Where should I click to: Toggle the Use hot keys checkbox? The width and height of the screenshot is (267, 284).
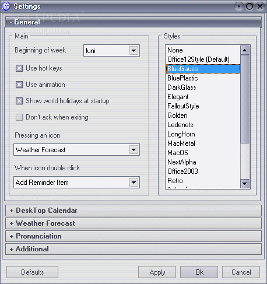pyautogui.click(x=19, y=68)
